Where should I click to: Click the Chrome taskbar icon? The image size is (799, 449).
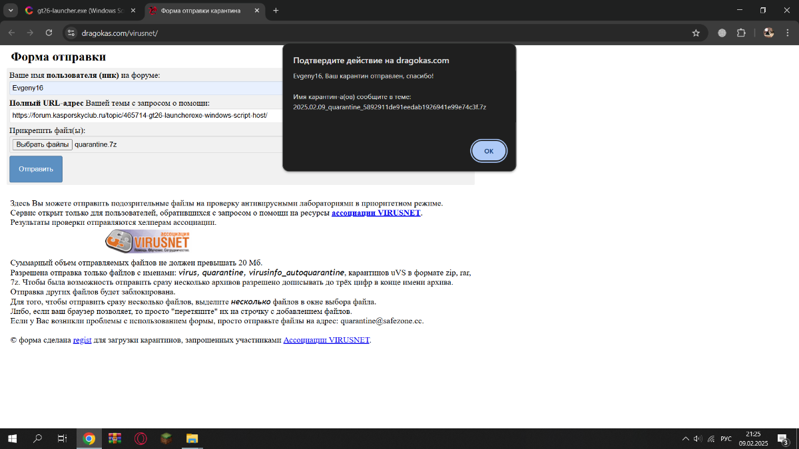pyautogui.click(x=89, y=438)
